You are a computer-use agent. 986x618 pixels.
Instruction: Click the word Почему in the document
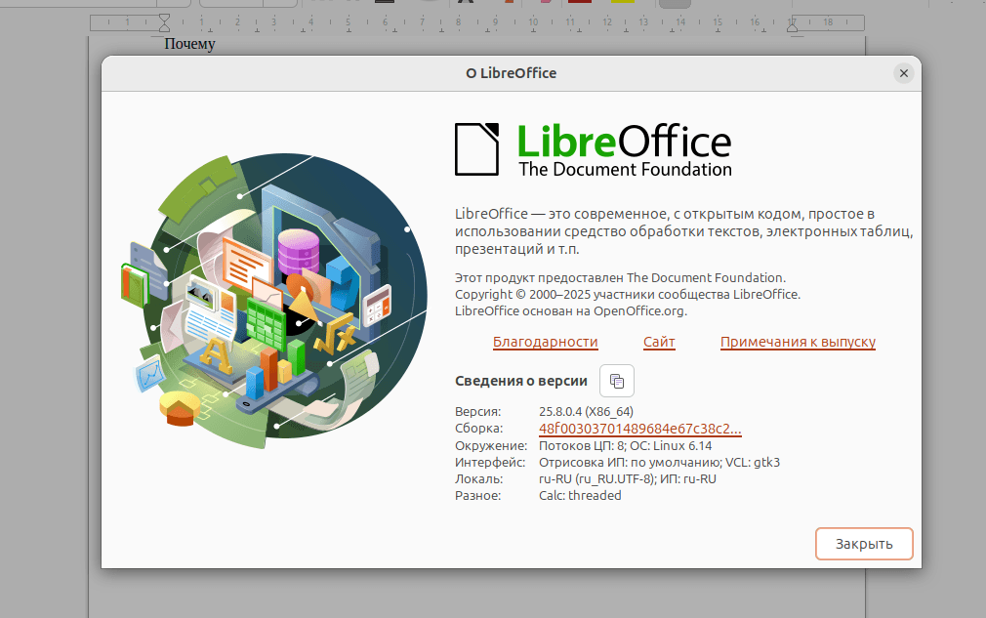[x=189, y=44]
